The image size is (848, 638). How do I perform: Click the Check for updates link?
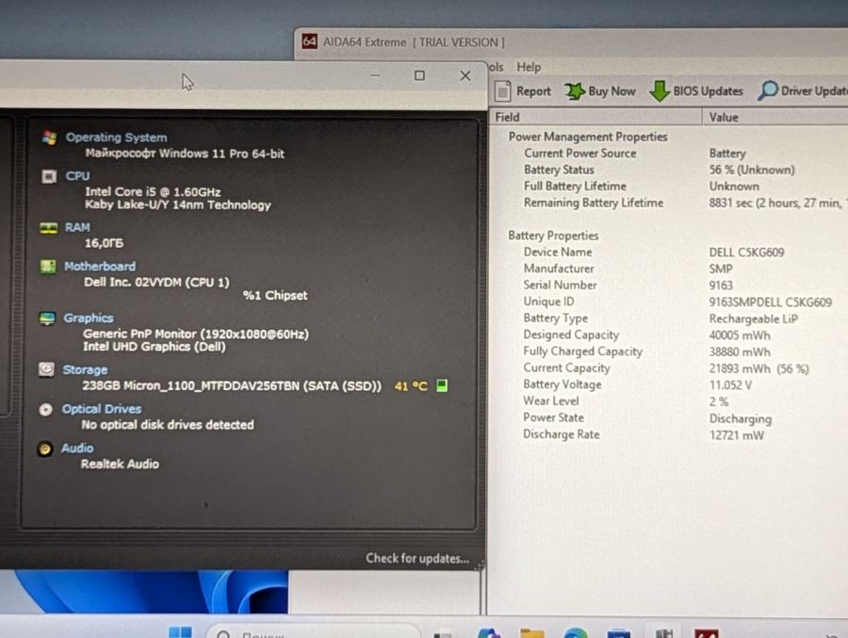point(417,558)
